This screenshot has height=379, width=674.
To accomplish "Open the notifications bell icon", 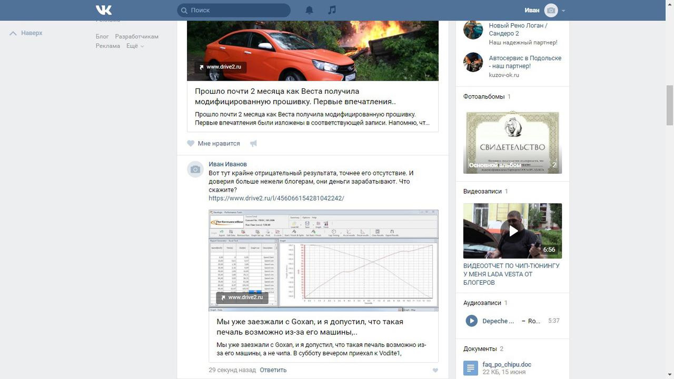I will pos(310,10).
